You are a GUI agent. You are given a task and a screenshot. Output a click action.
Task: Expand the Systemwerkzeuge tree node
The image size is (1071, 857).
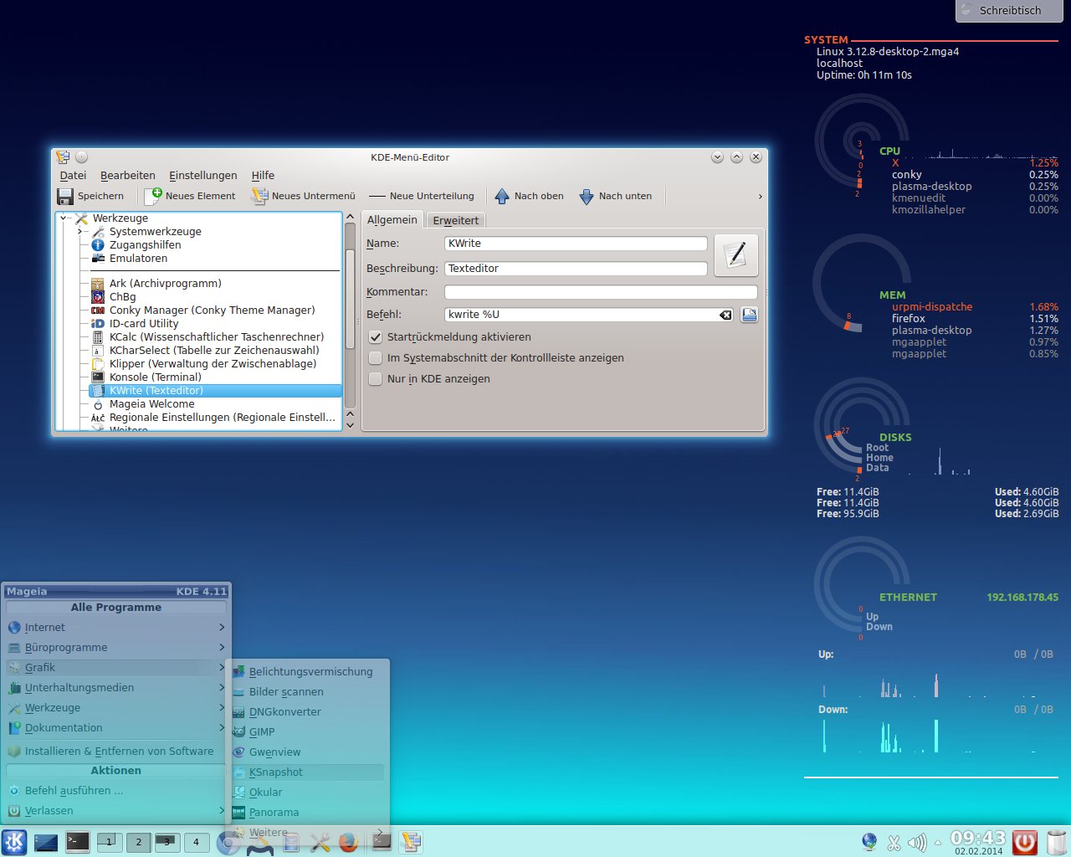tap(79, 232)
